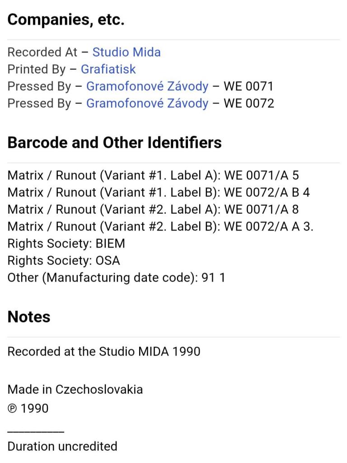Click the "Printed By" label text

click(37, 69)
